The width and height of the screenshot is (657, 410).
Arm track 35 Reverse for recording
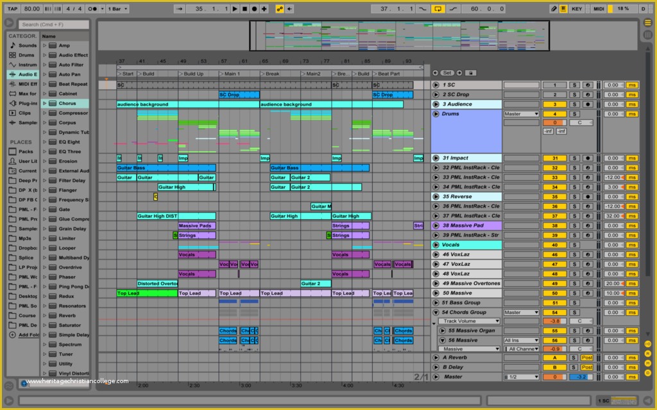[588, 197]
